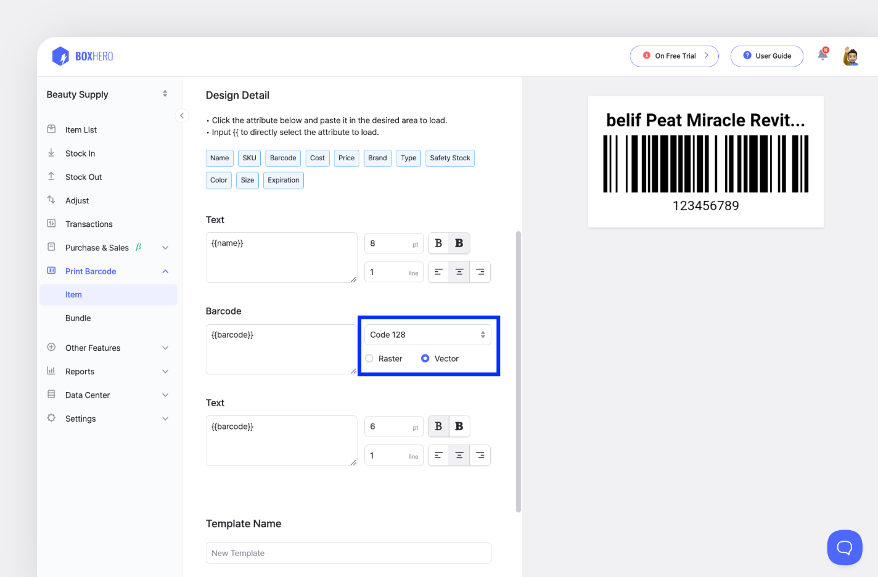Open the chat support bubble
878x577 pixels.
click(x=845, y=547)
